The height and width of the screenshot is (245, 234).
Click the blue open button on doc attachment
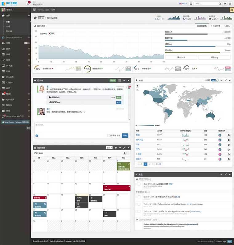click(x=119, y=102)
